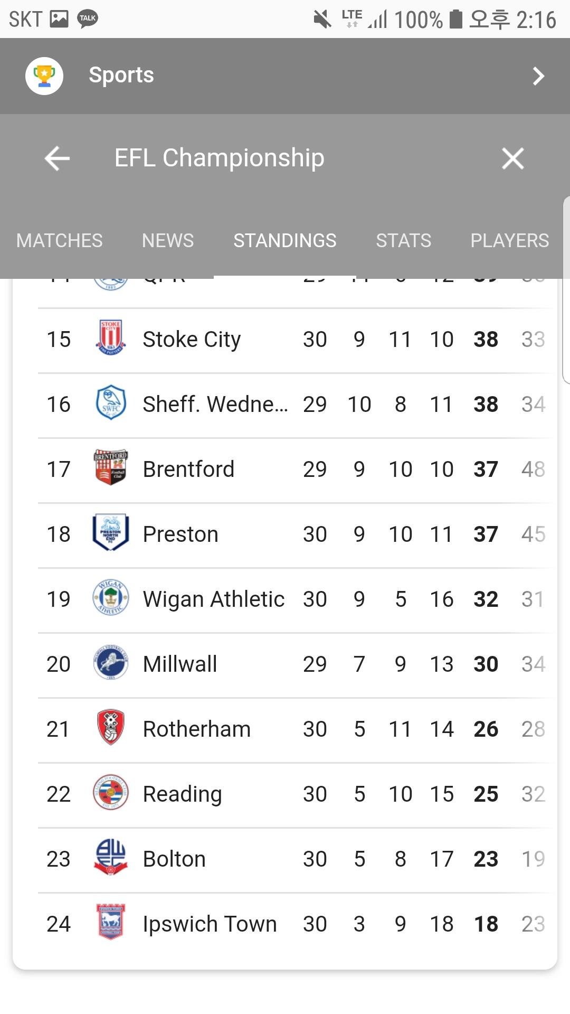570x1014 pixels.
Task: Open the Reading team name
Action: tap(183, 794)
